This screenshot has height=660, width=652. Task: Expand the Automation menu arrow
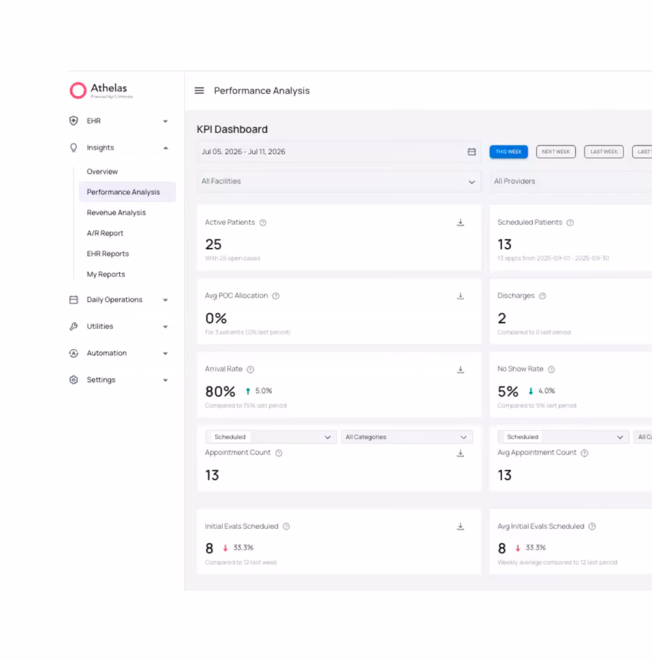(x=165, y=353)
